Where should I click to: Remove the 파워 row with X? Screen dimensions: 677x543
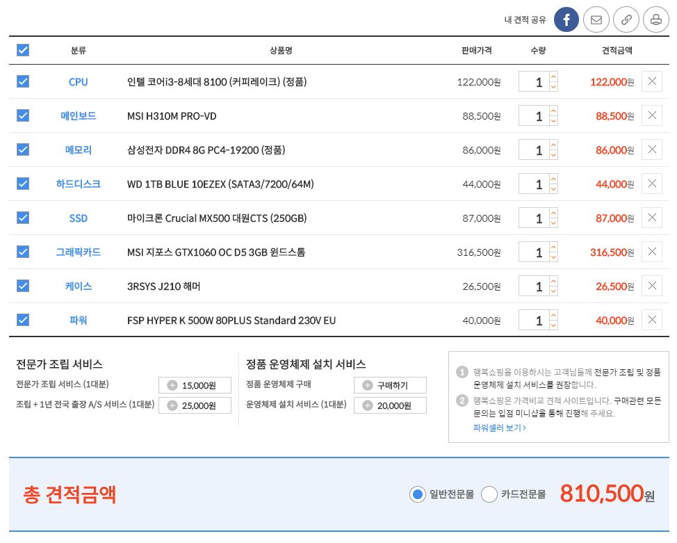[x=652, y=320]
